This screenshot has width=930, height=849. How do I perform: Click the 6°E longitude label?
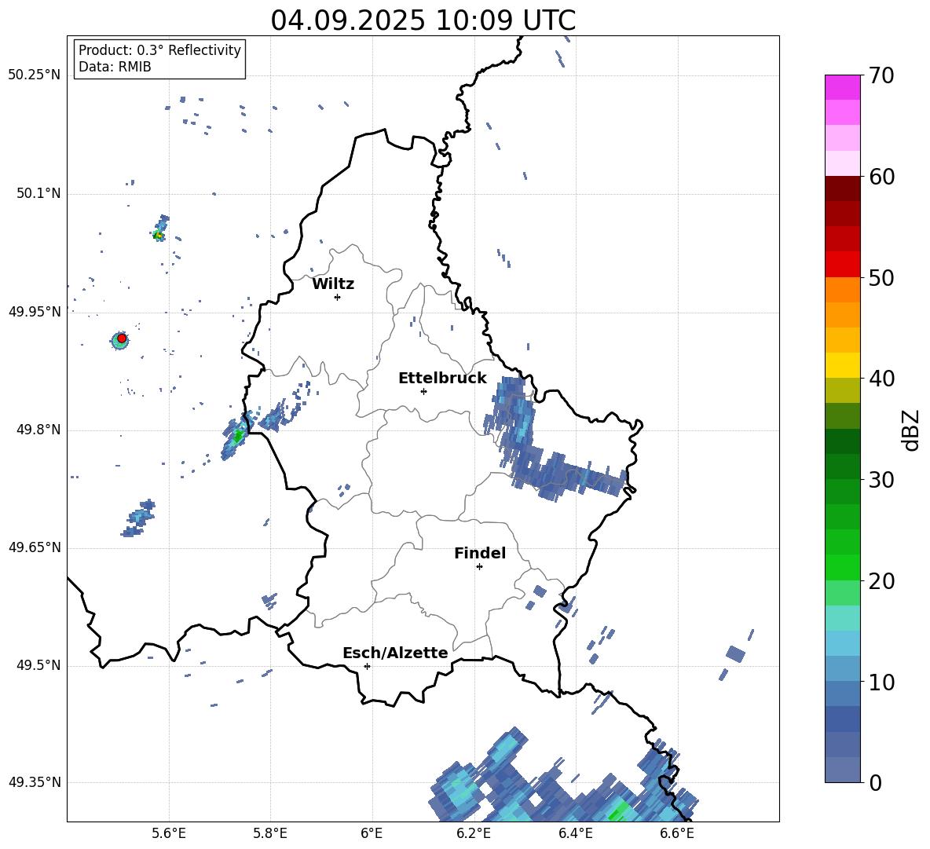[372, 833]
